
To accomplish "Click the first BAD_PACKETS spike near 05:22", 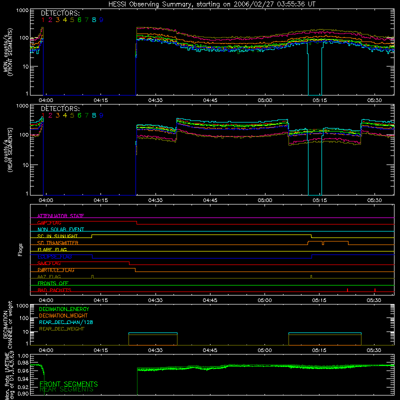I will [347, 290].
